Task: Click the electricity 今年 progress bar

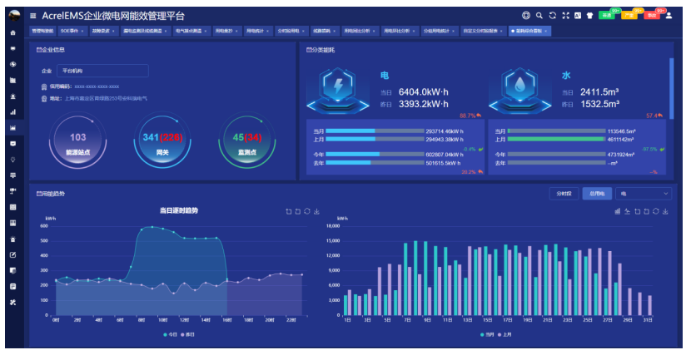Action: (375, 155)
